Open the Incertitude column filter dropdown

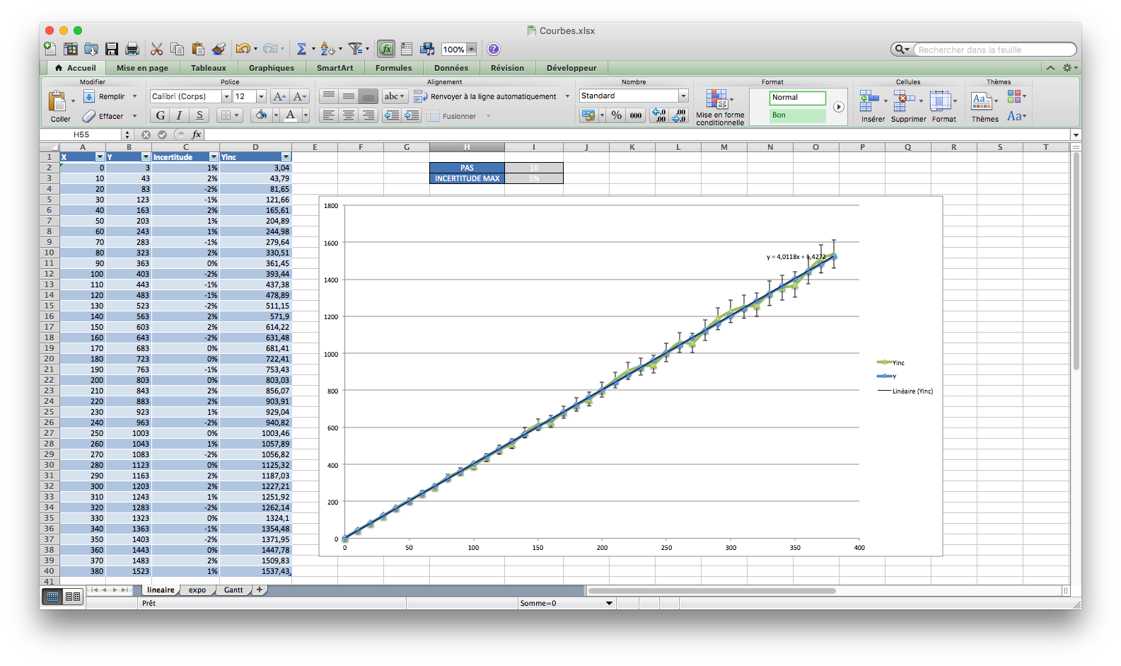[214, 157]
